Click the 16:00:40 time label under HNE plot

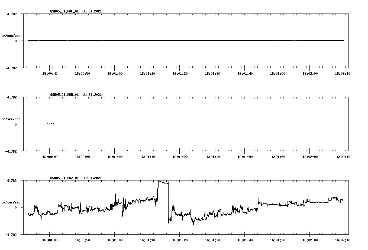[x=50, y=73]
